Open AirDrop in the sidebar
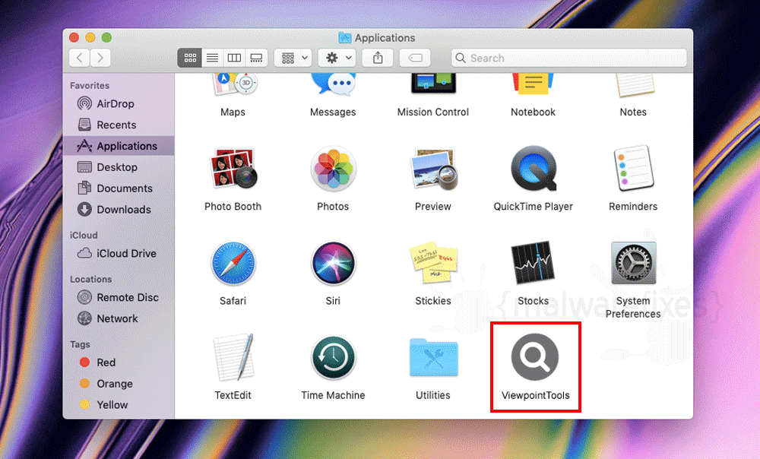 tap(119, 103)
